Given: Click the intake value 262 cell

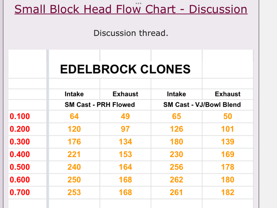Looking at the screenshot, I should click(176, 180).
